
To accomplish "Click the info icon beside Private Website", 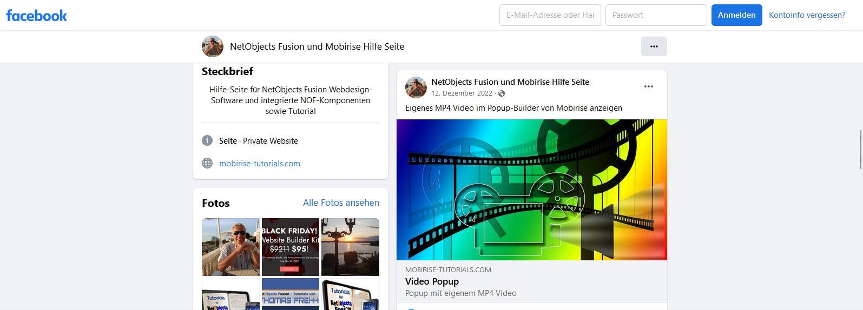I will [207, 140].
